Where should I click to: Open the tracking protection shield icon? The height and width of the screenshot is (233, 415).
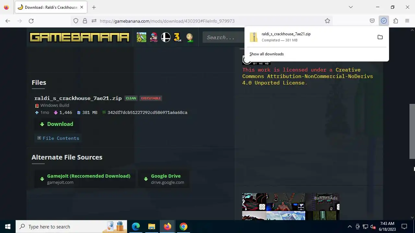click(76, 21)
